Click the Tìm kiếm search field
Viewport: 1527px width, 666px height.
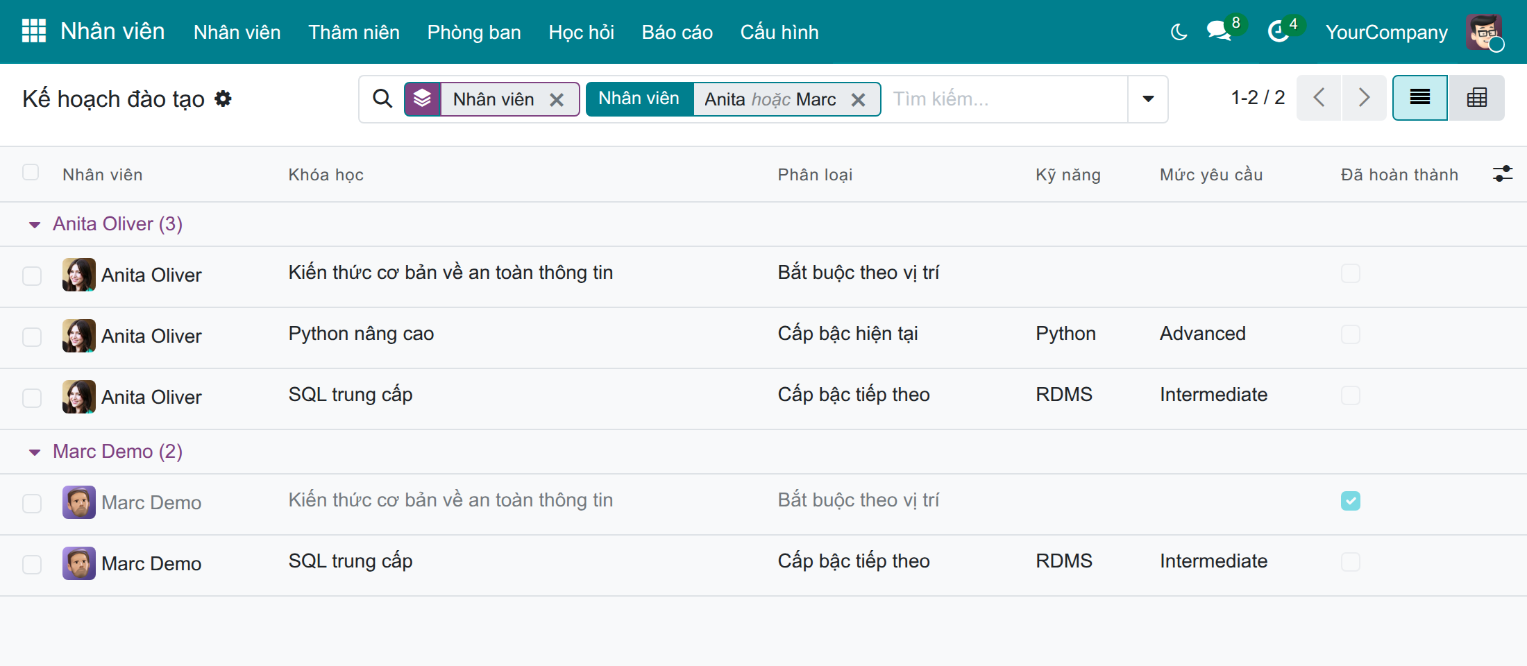(1006, 99)
